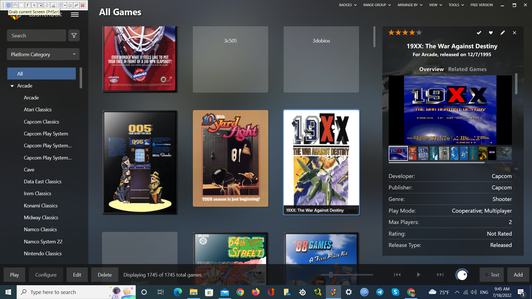
Task: Click the capture window icon in the grab toolbar
Action: [x=15, y=5]
